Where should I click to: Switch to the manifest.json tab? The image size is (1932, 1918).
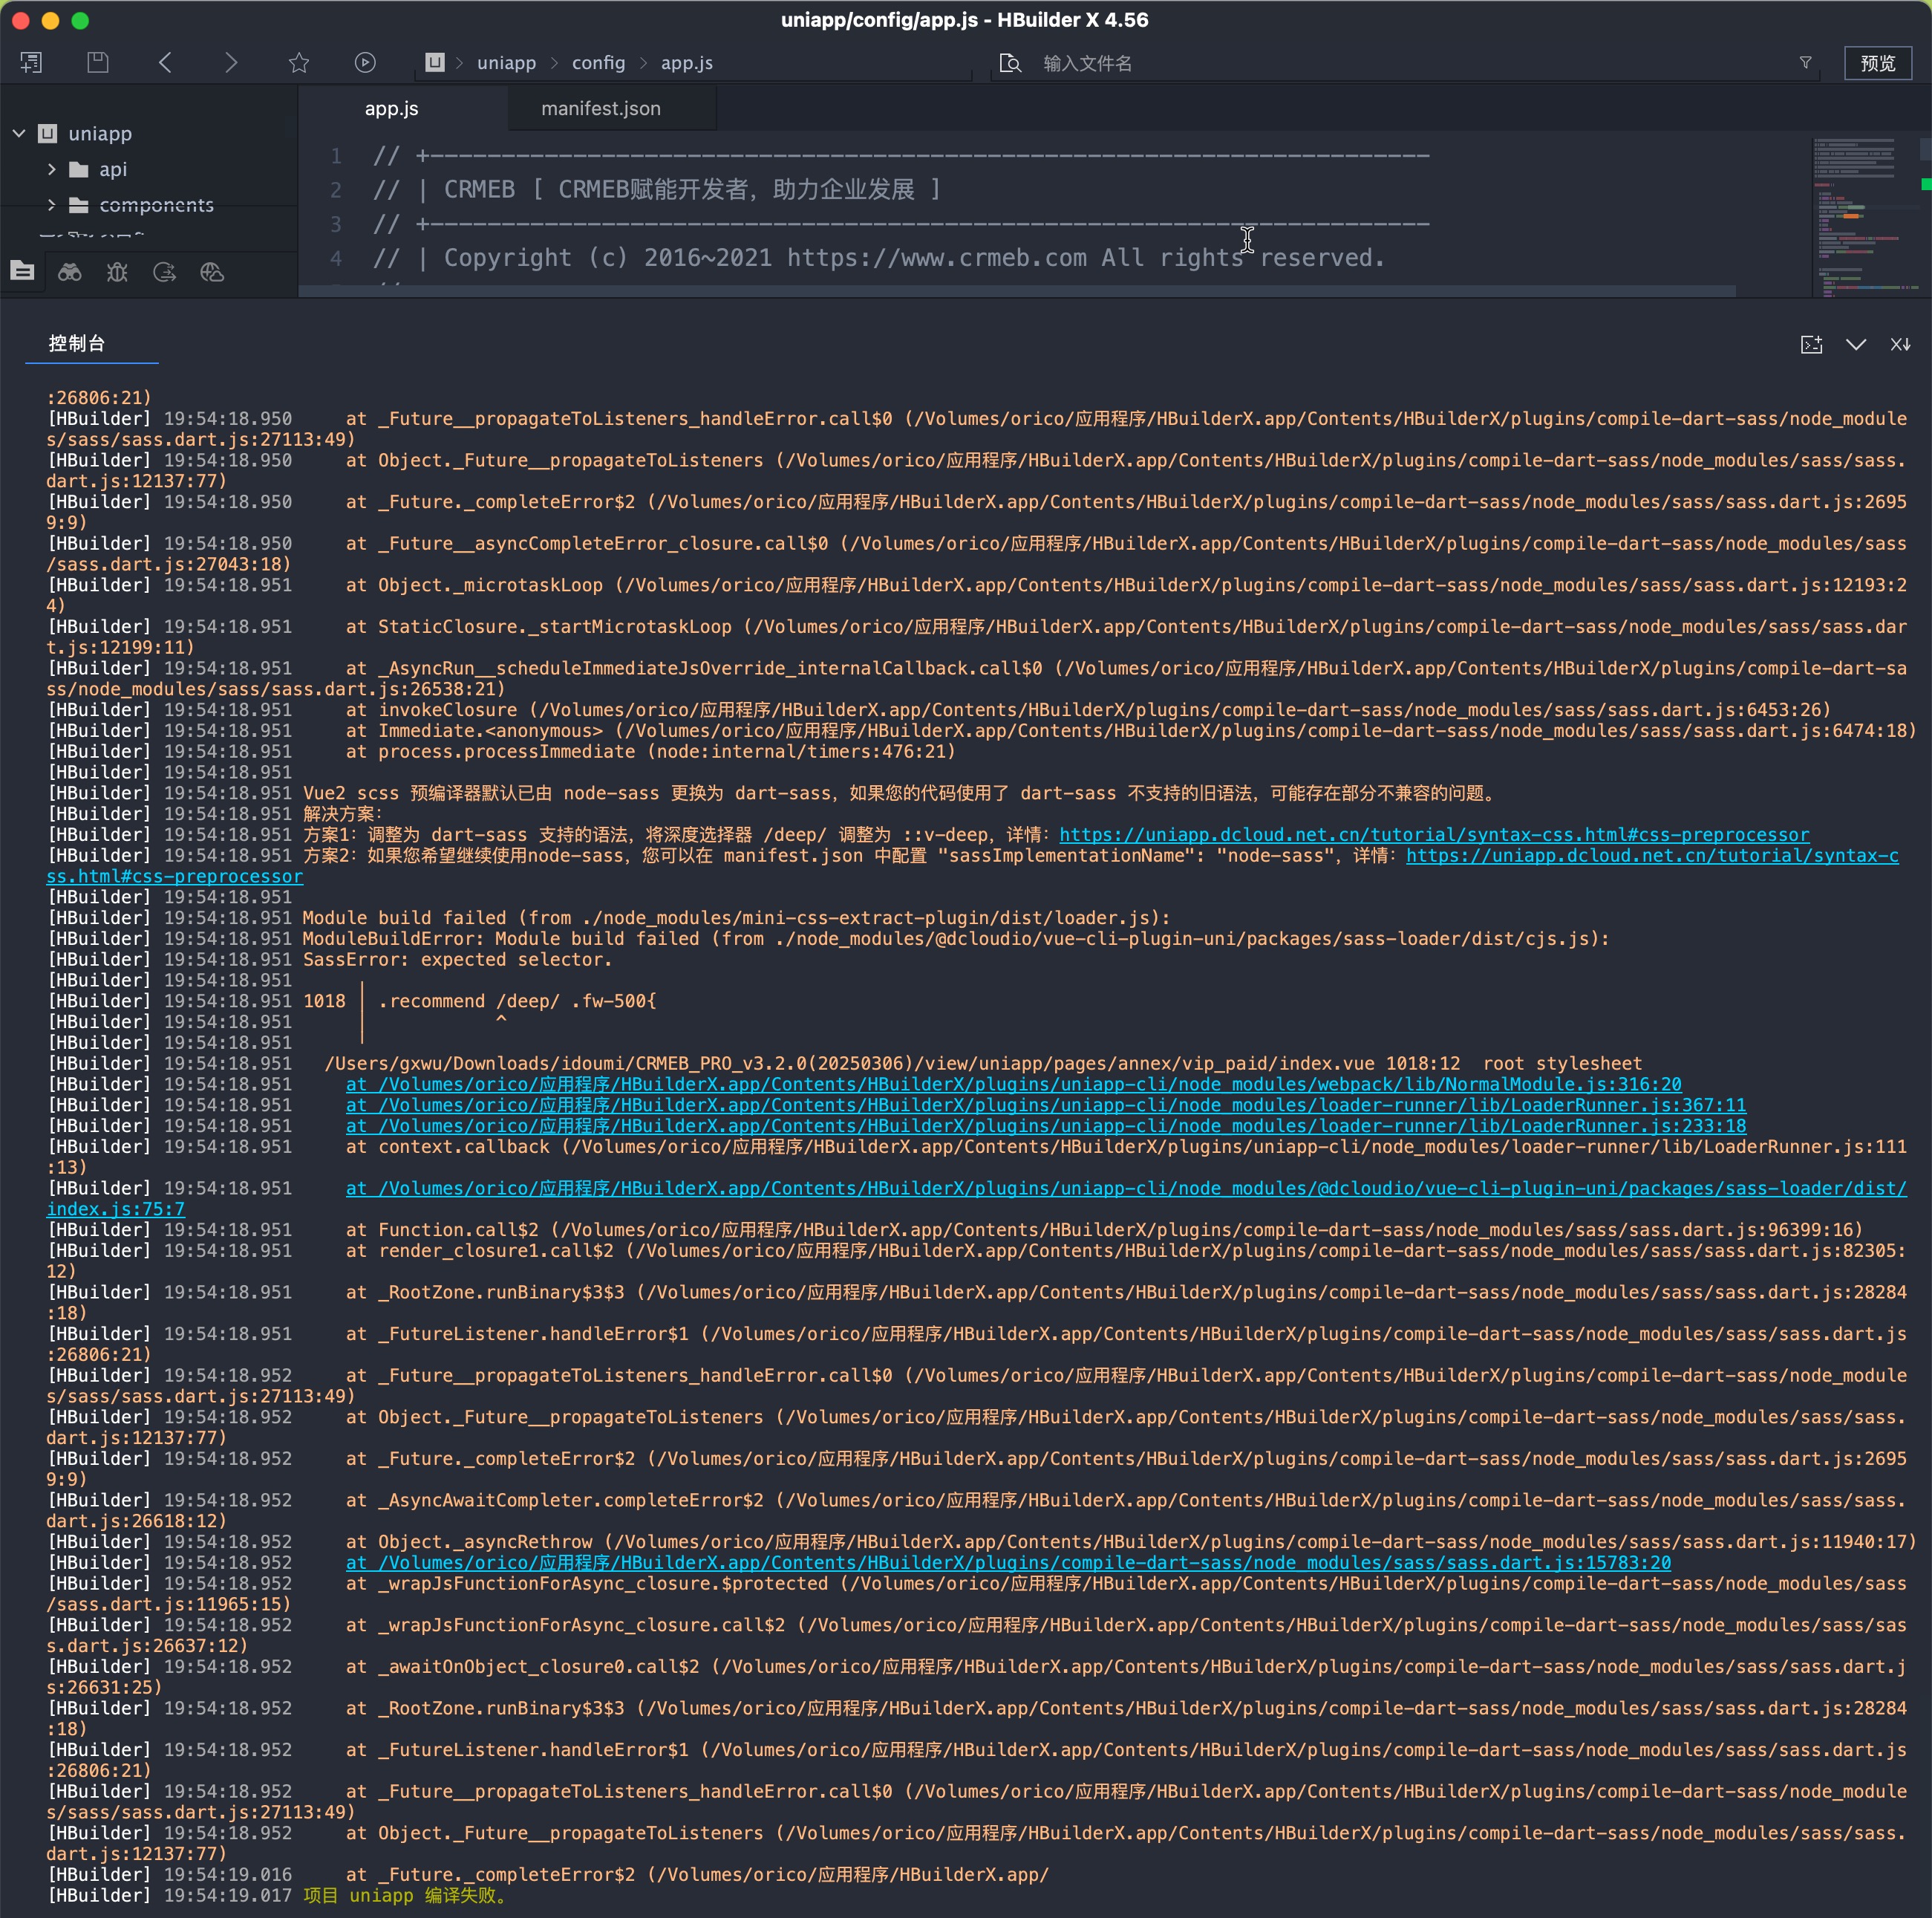(600, 108)
